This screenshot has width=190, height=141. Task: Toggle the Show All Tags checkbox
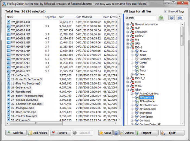[165, 11]
